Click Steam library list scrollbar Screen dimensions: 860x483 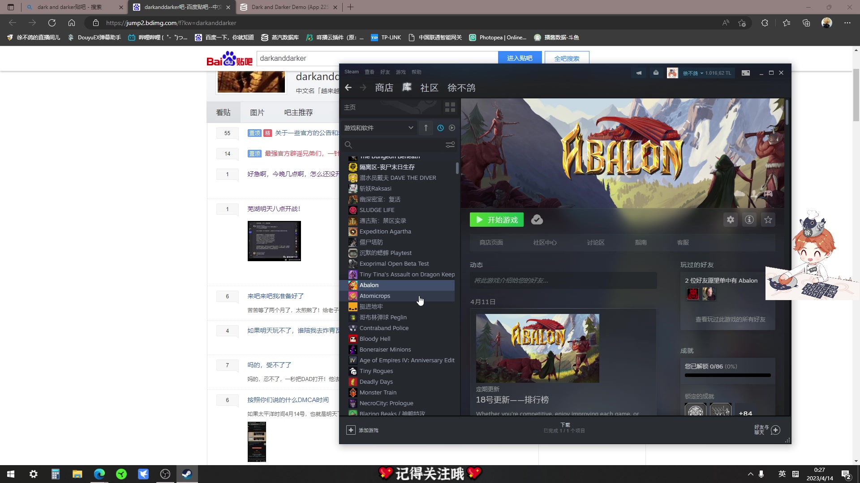(457, 168)
